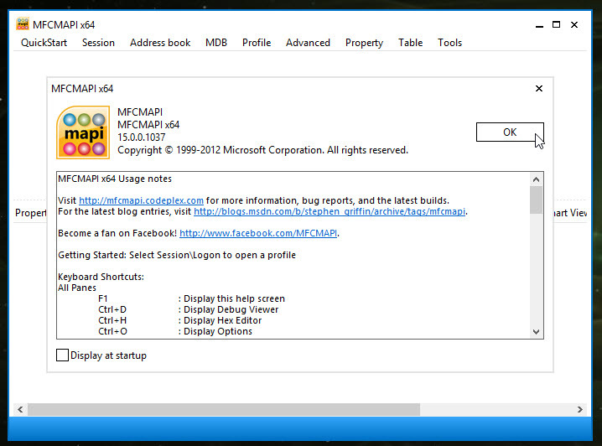Open the Profile menu
This screenshot has width=602, height=446.
[x=257, y=43]
